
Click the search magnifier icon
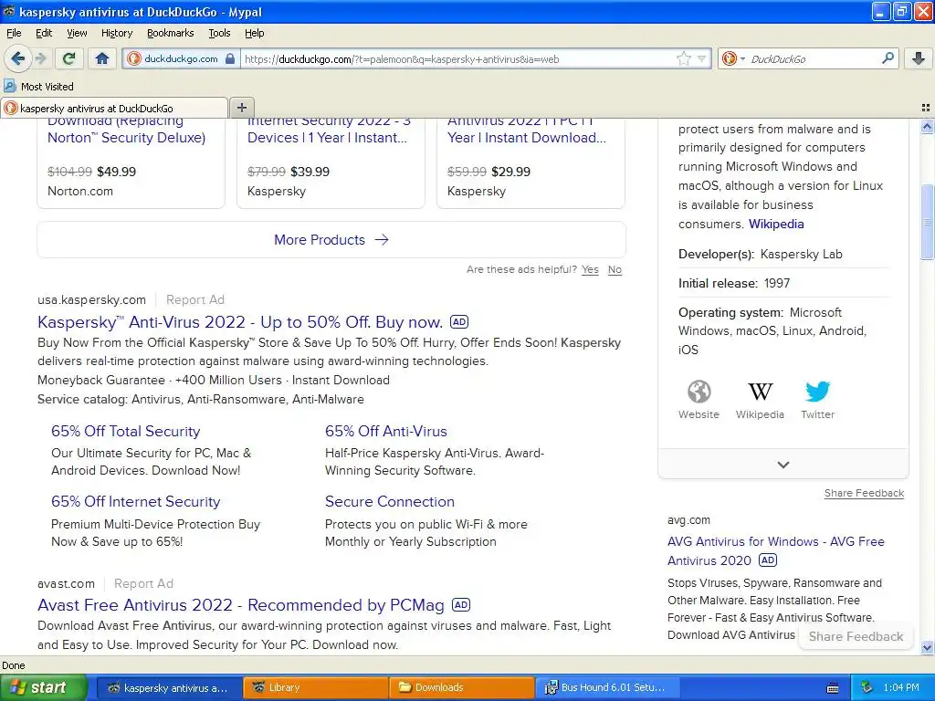(888, 58)
